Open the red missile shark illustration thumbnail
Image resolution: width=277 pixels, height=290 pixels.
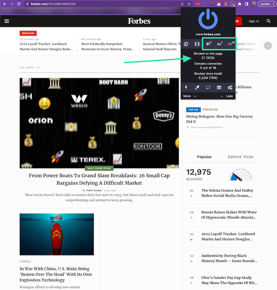[57, 234]
